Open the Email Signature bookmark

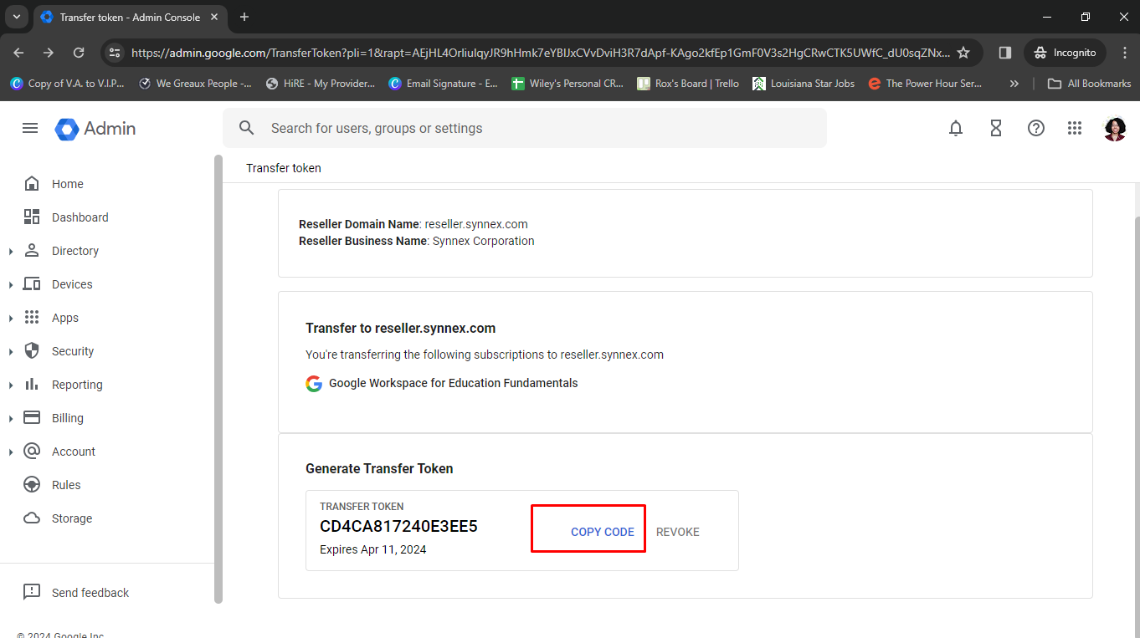point(444,84)
